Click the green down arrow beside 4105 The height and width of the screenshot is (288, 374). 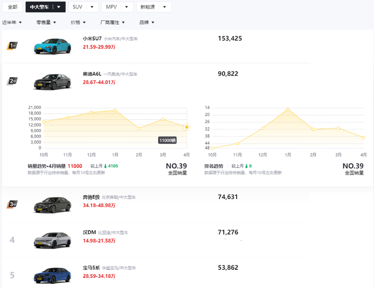106,166
